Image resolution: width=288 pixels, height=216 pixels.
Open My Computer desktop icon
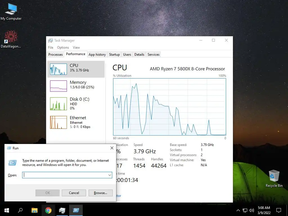point(11,12)
